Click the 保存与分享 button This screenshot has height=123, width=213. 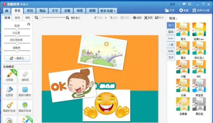click(201, 10)
